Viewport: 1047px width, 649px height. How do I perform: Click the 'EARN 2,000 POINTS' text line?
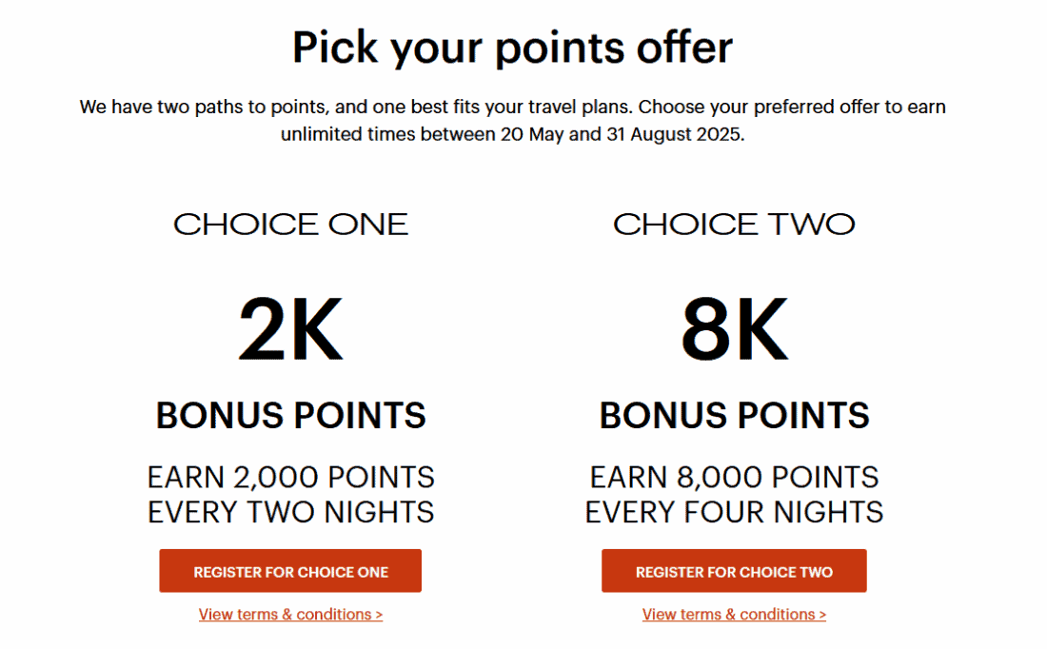coord(290,477)
